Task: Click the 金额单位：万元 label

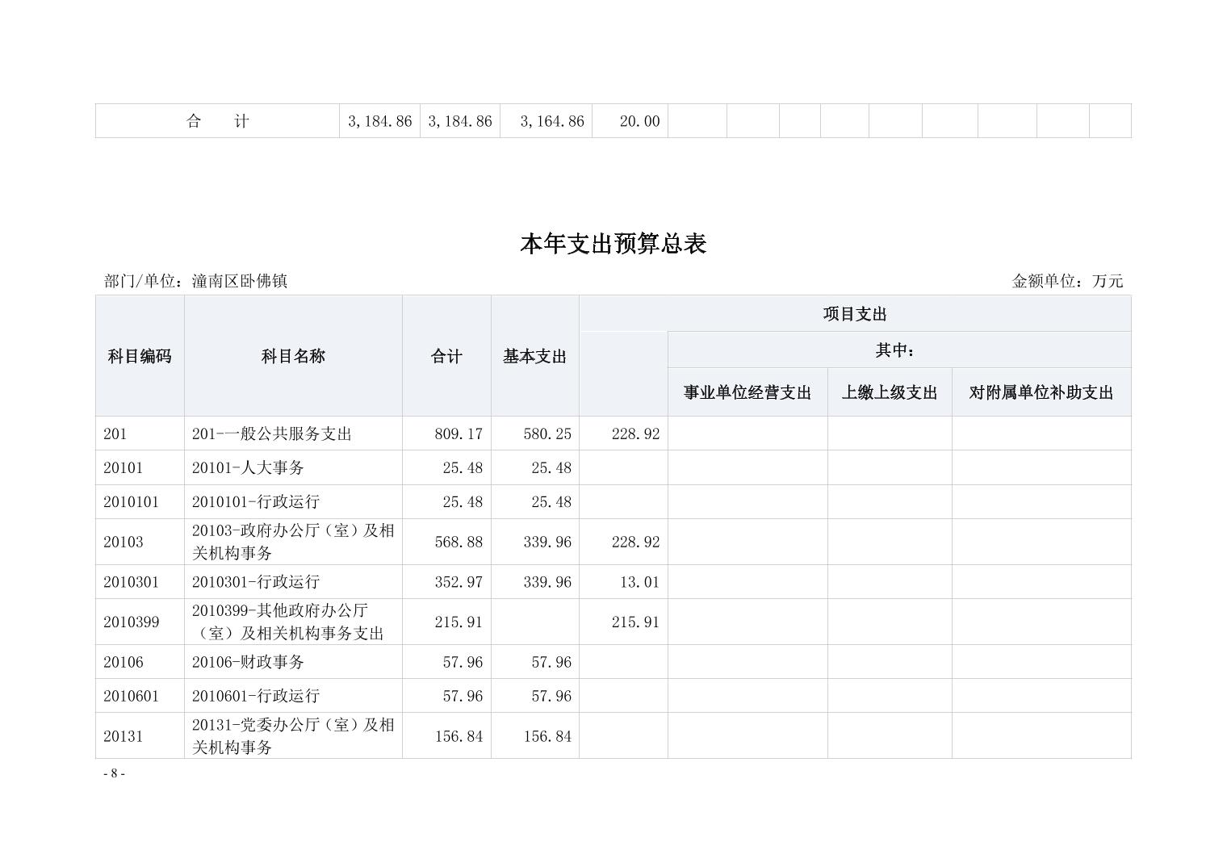Action: coord(1067,281)
